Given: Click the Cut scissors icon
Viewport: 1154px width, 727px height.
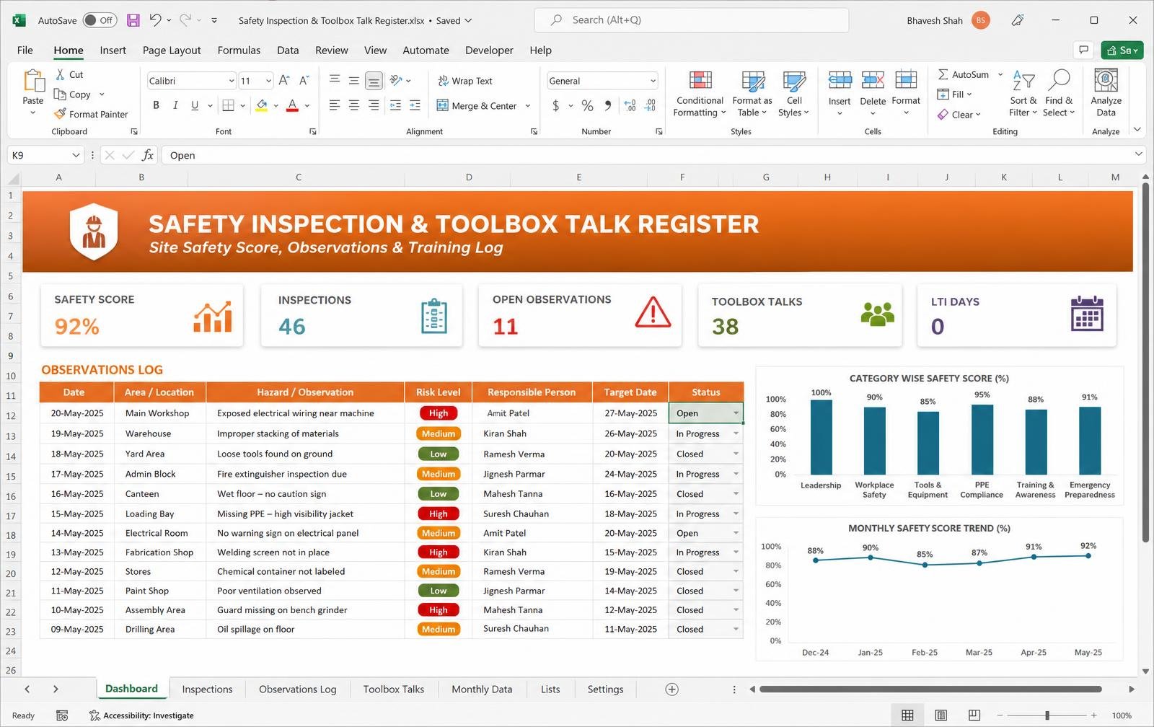Looking at the screenshot, I should coord(61,74).
